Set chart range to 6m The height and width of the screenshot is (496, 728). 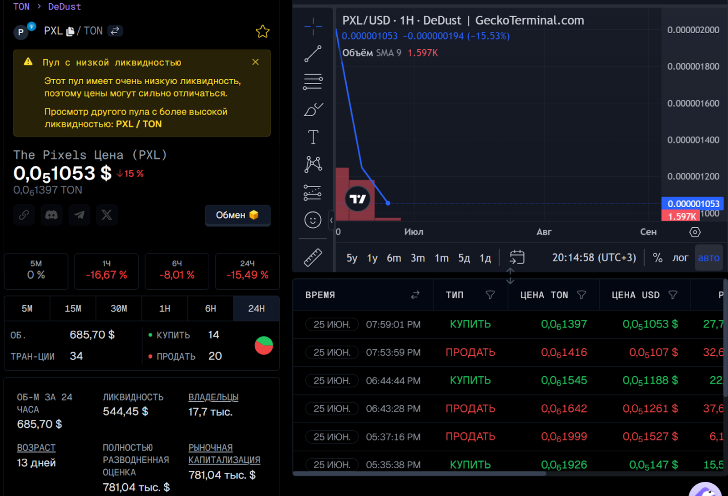[394, 258]
